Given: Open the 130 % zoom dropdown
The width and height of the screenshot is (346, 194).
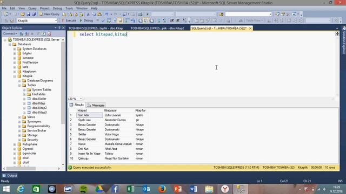Looking at the screenshot, I should click(81, 99).
